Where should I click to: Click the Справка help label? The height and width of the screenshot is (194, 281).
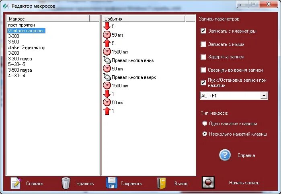click(246, 155)
